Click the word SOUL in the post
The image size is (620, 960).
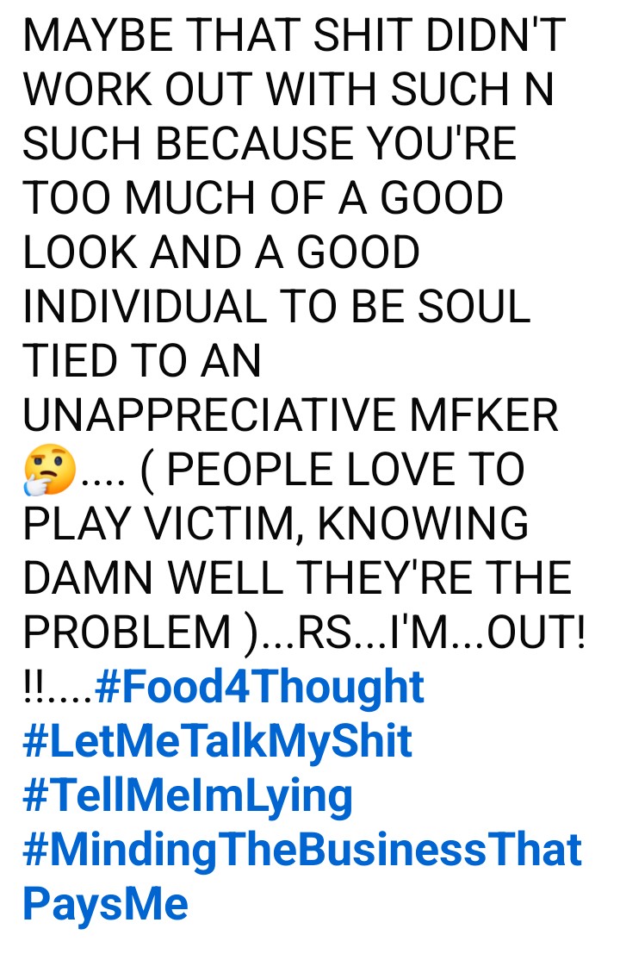coord(474,306)
